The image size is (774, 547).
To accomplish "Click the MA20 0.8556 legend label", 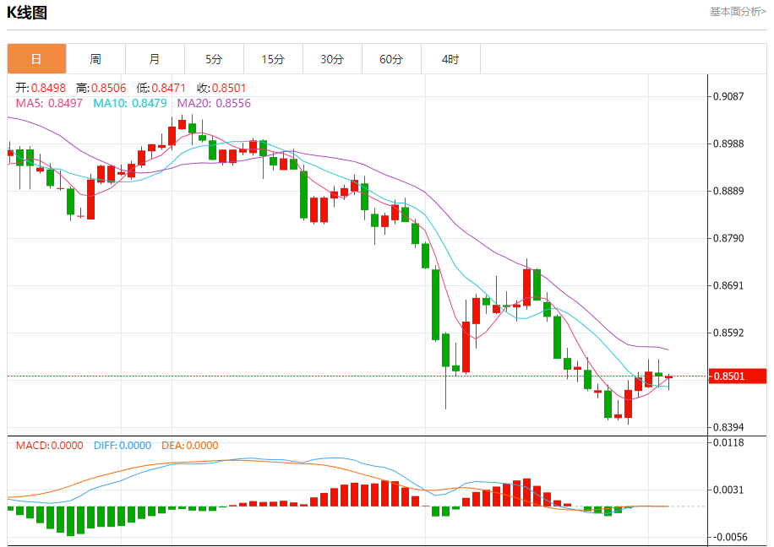I will pyautogui.click(x=214, y=103).
